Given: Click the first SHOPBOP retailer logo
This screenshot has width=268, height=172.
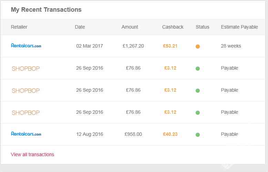Looking at the screenshot, I should 25,69.
